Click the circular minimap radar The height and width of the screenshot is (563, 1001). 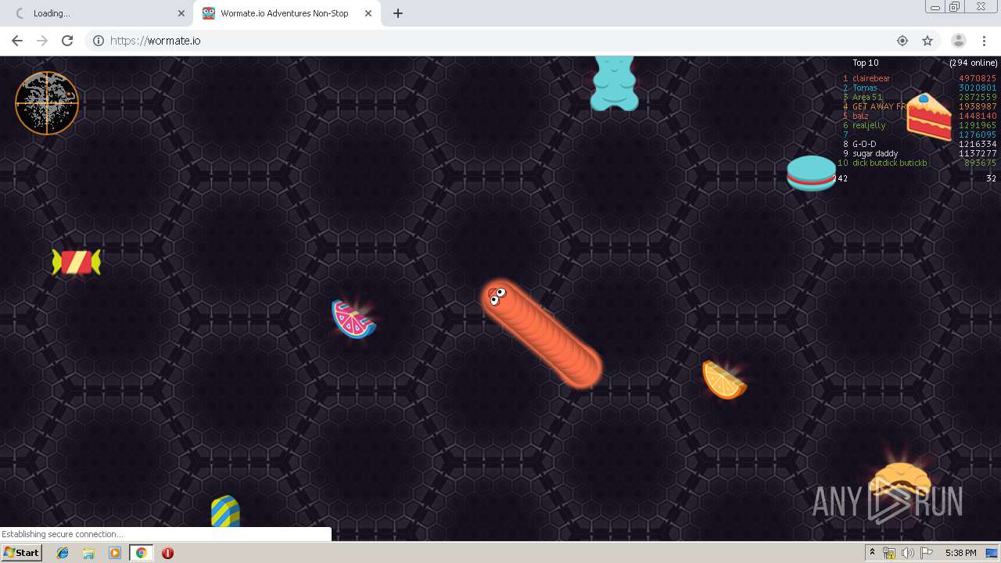point(47,103)
